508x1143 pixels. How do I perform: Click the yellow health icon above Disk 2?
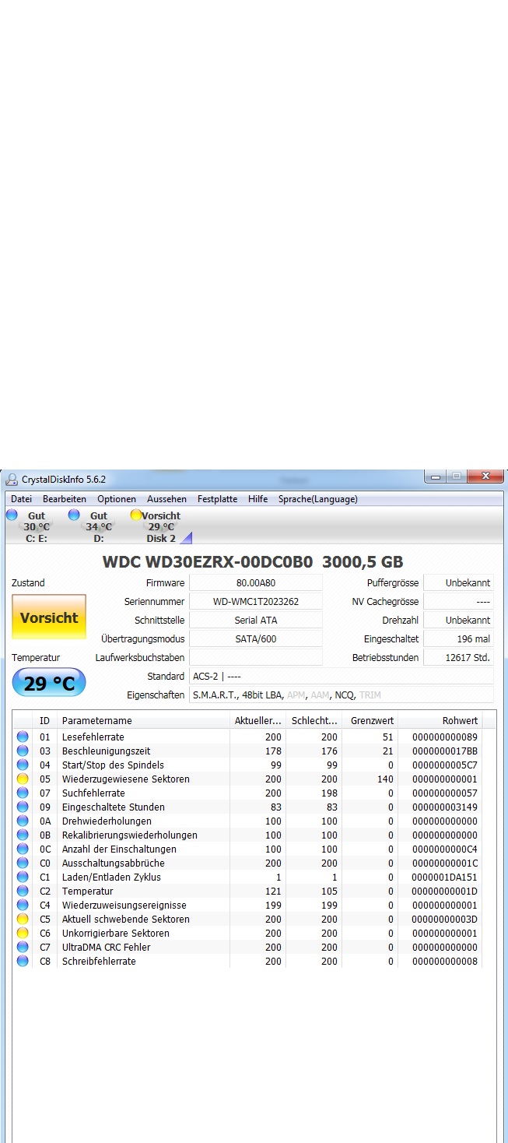tap(136, 515)
